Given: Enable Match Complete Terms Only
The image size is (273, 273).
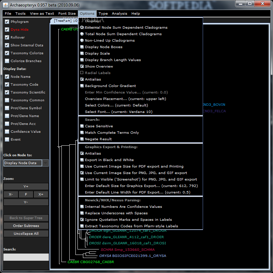Looking at the screenshot, I should (x=141, y=132).
